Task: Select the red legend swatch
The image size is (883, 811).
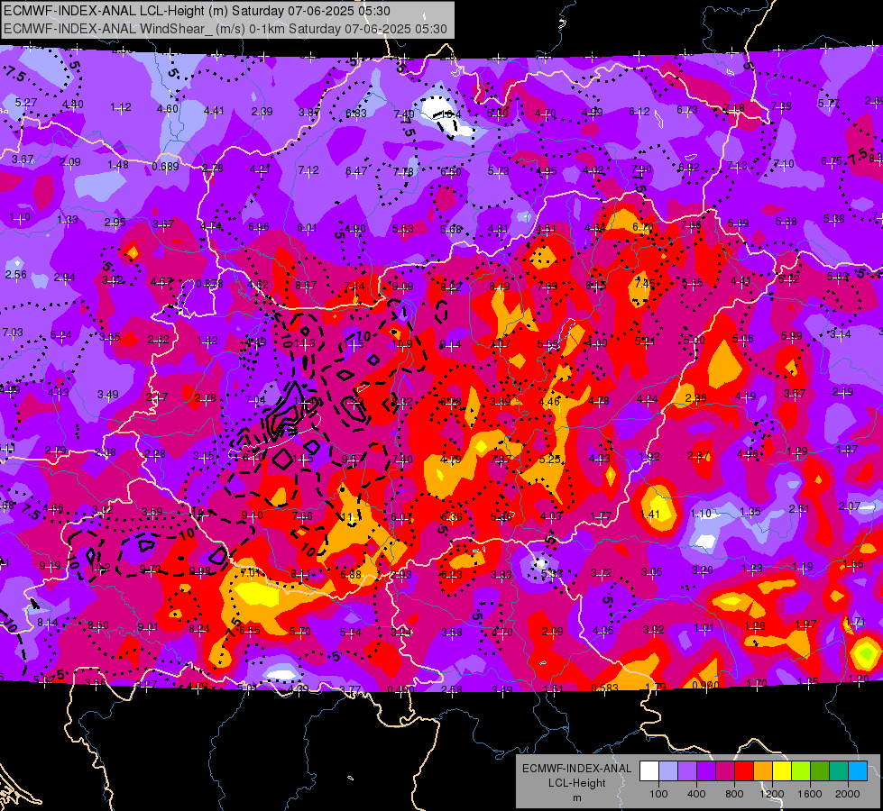Action: [744, 771]
